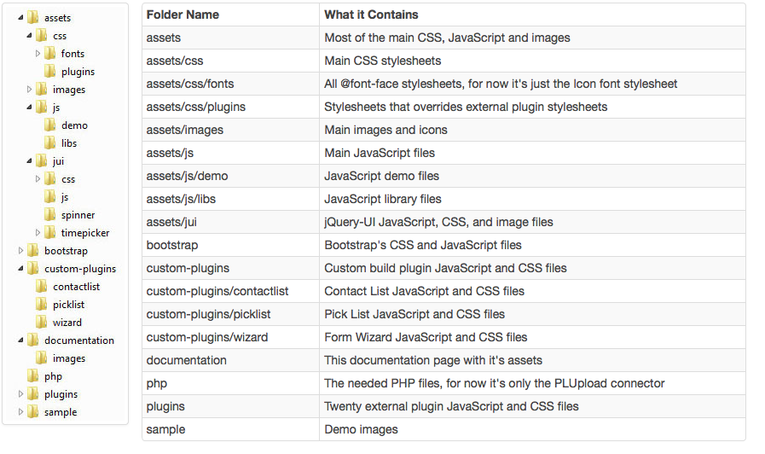Screen dimensions: 765x454
Task: Click the custom-plugins/wizard table cell
Action: [x=231, y=337]
